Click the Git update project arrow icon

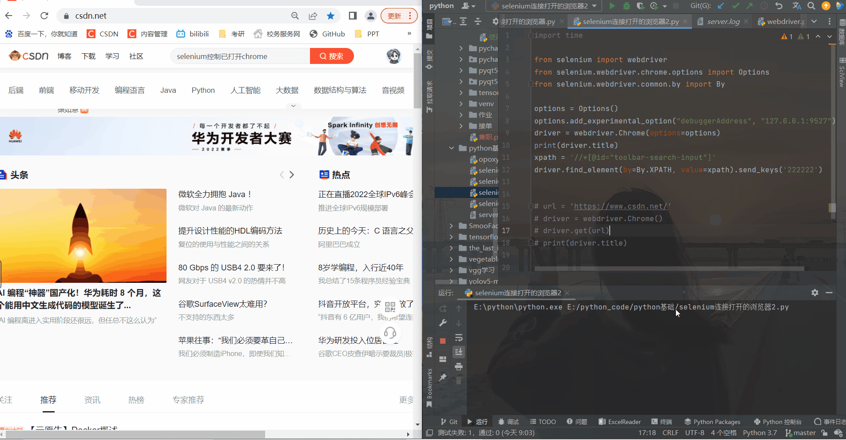(721, 6)
